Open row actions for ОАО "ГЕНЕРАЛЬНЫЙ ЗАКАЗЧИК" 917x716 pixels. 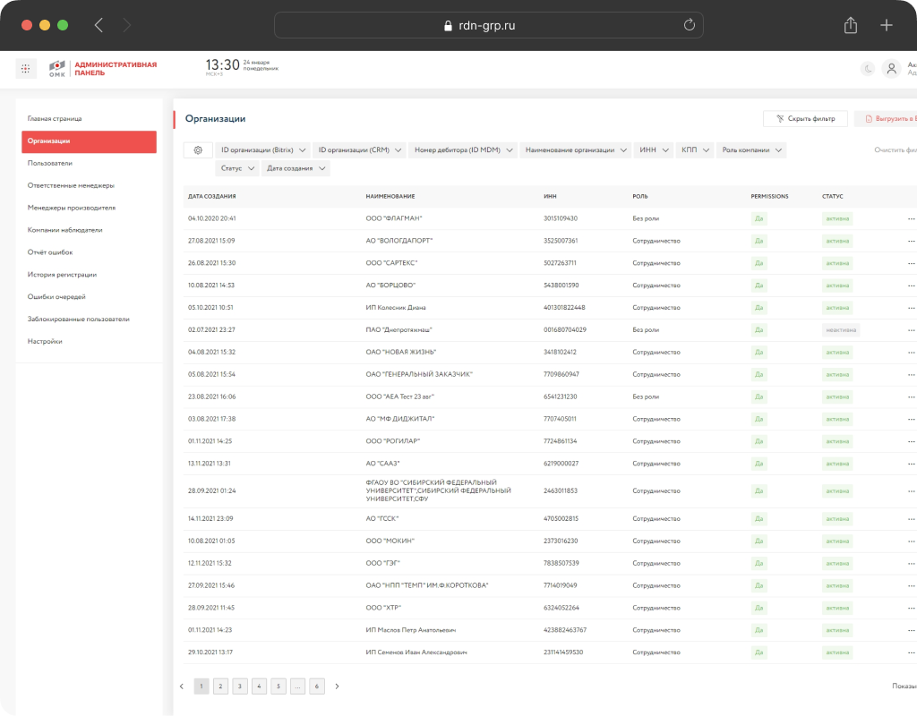click(911, 375)
